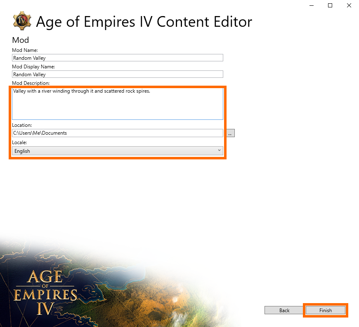Click the "Mod Name:" label
Image resolution: width=359 pixels, height=327 pixels.
pos(25,50)
